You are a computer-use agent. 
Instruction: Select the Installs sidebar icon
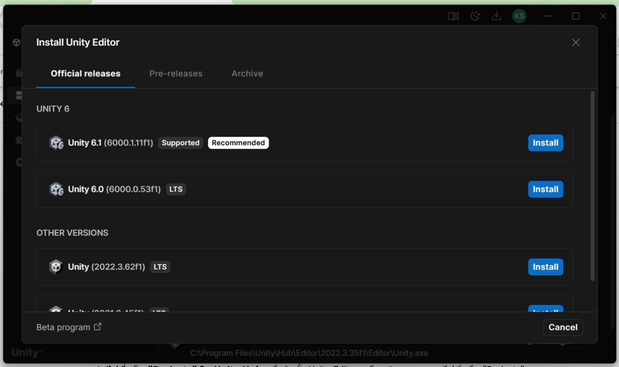click(x=19, y=95)
